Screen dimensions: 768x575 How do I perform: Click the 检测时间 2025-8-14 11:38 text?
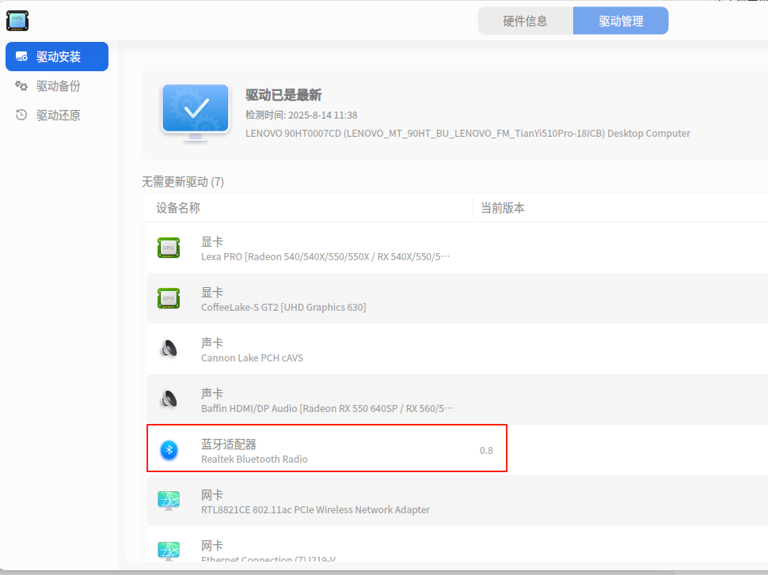coord(301,115)
